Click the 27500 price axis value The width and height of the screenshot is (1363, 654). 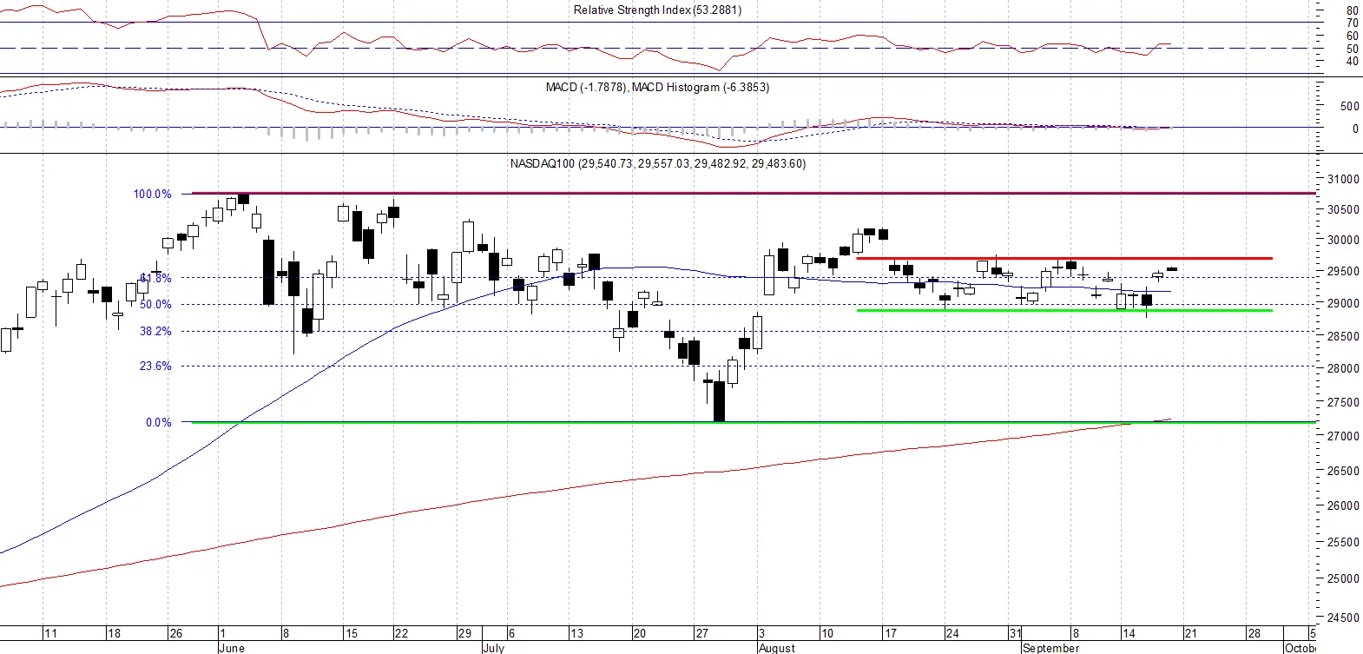coord(1343,402)
